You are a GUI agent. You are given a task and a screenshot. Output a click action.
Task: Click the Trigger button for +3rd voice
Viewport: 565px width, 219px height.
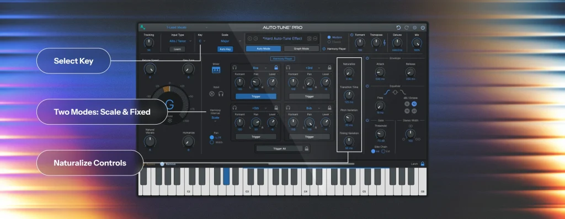[309, 96]
